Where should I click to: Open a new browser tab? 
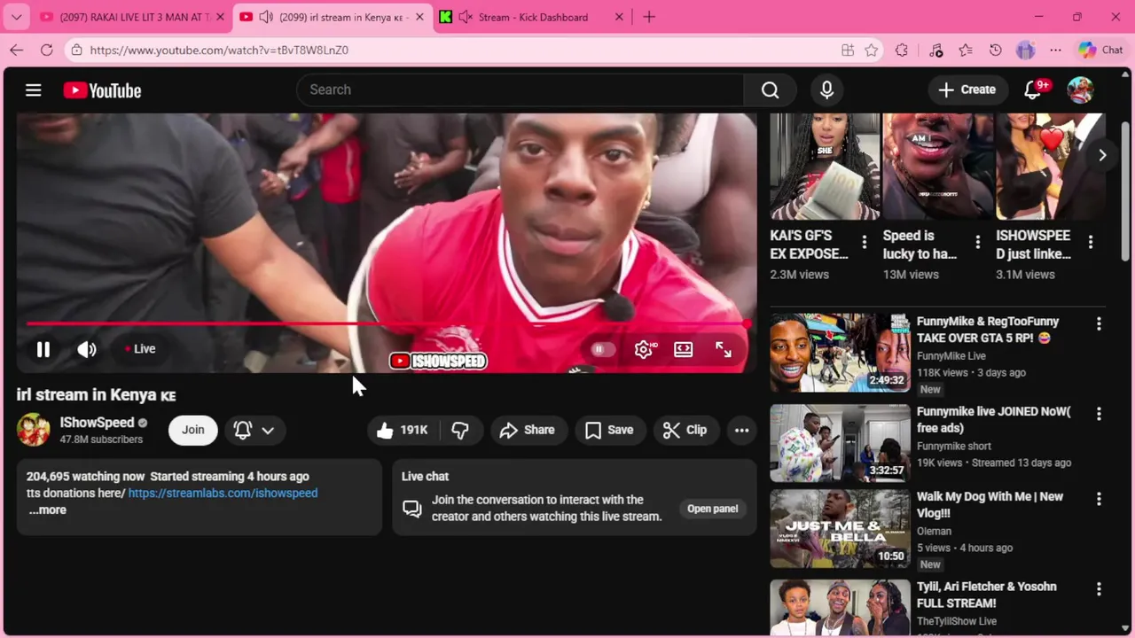649,17
